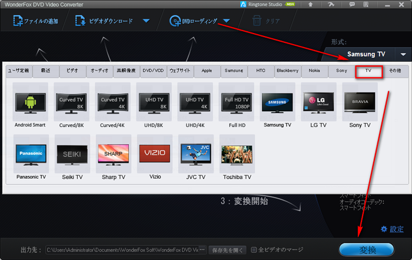Switch to the ユーザ定義 tab
412x260 pixels.
coord(19,71)
